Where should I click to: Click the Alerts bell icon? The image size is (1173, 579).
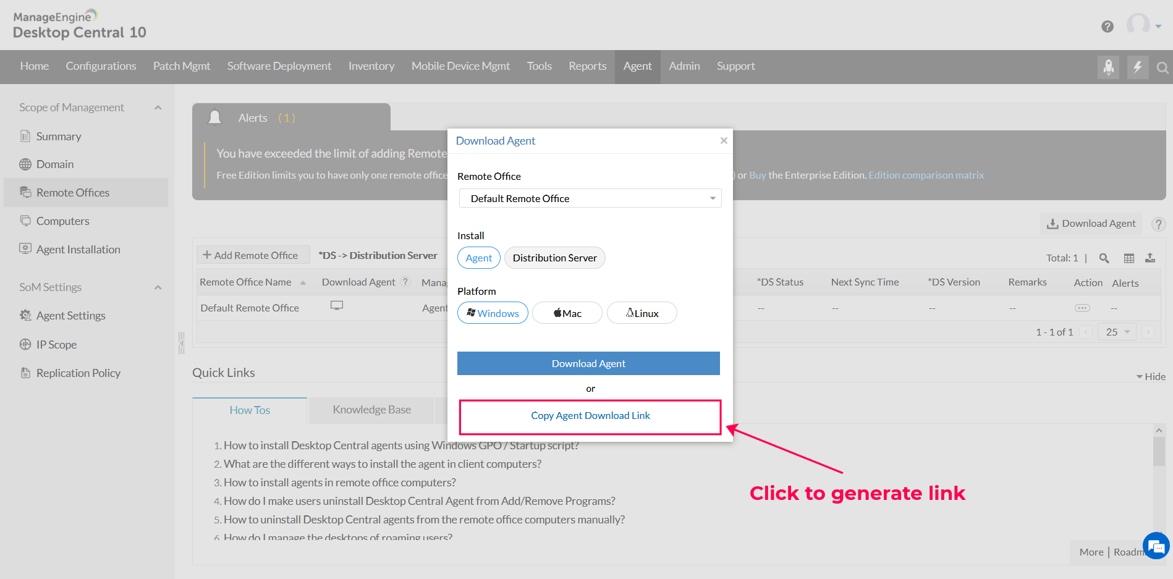pyautogui.click(x=215, y=117)
